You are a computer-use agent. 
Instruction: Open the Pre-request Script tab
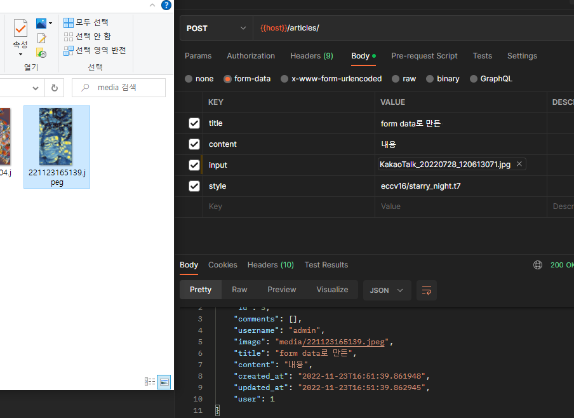pos(424,56)
